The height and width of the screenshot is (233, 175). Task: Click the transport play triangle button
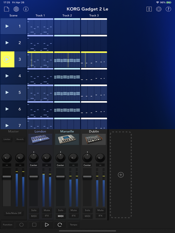[47, 225]
